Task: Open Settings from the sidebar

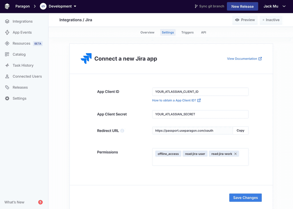Action: point(19,98)
